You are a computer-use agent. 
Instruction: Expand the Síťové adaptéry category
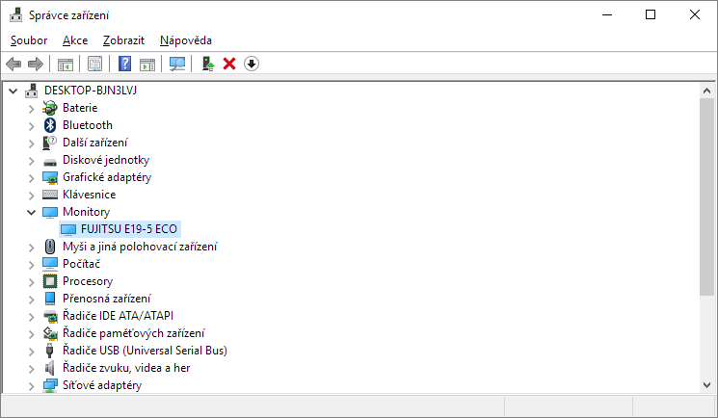(x=31, y=386)
